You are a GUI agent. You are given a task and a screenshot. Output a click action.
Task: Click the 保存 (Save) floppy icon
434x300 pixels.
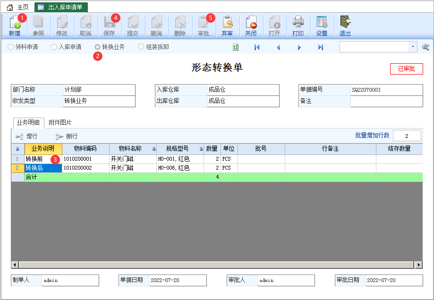(110, 22)
